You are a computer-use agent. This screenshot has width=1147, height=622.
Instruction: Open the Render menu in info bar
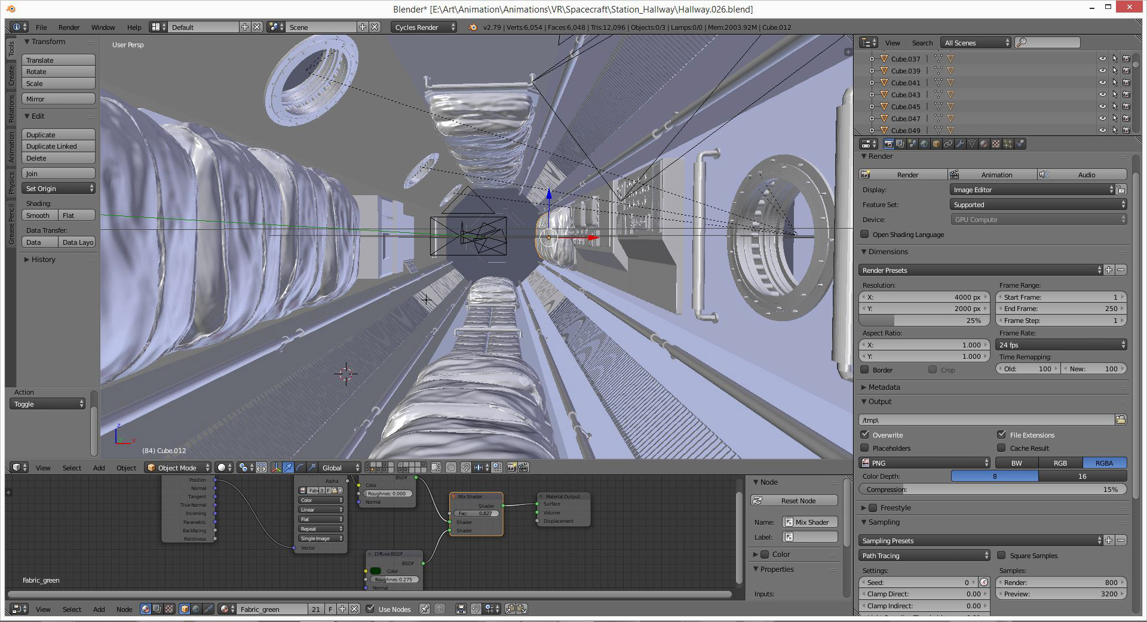click(x=69, y=27)
